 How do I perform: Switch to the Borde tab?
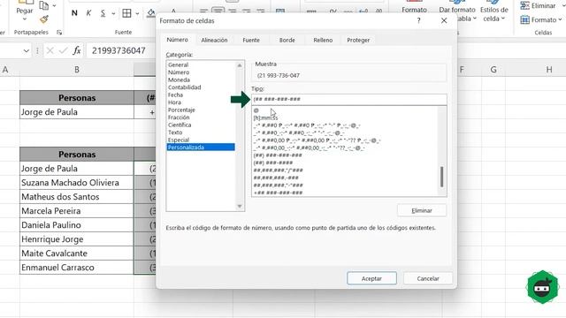coord(287,40)
